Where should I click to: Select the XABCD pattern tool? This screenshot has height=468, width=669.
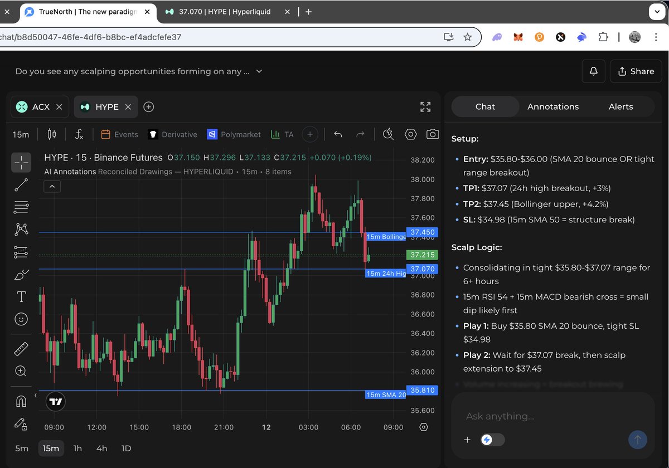coord(21,230)
